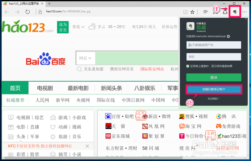The height and width of the screenshot is (161, 251).
Task: Click the Taobao icon
Action: pos(182,126)
